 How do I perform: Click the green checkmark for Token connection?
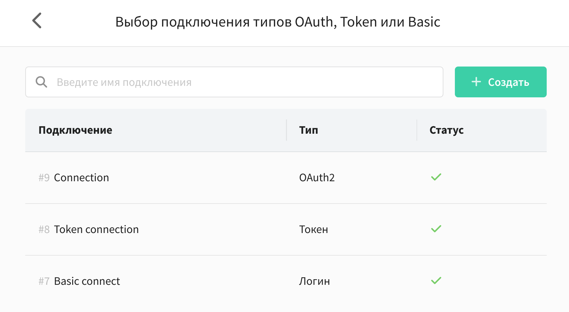coord(436,229)
